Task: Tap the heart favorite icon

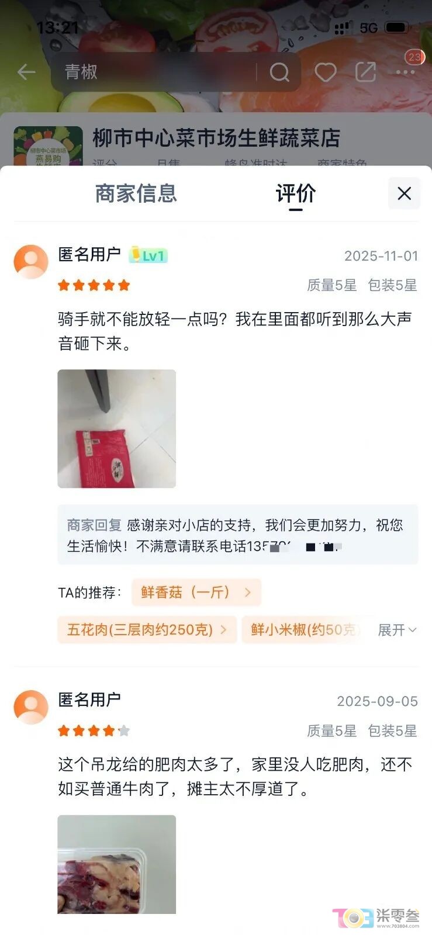Action: [326, 72]
